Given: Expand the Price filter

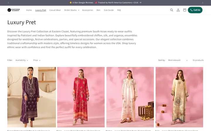Looking at the screenshot, I should click(x=37, y=60).
